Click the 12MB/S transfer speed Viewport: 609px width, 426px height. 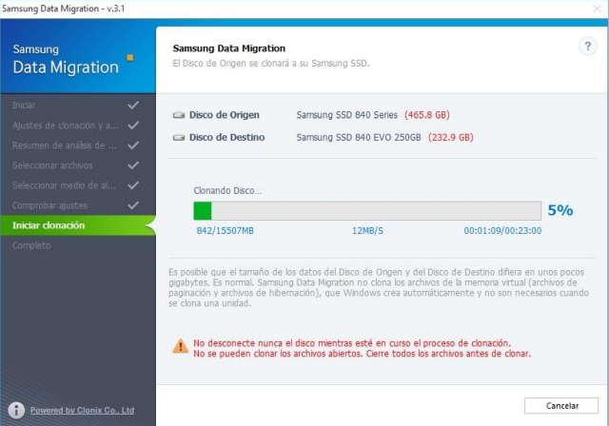(367, 231)
